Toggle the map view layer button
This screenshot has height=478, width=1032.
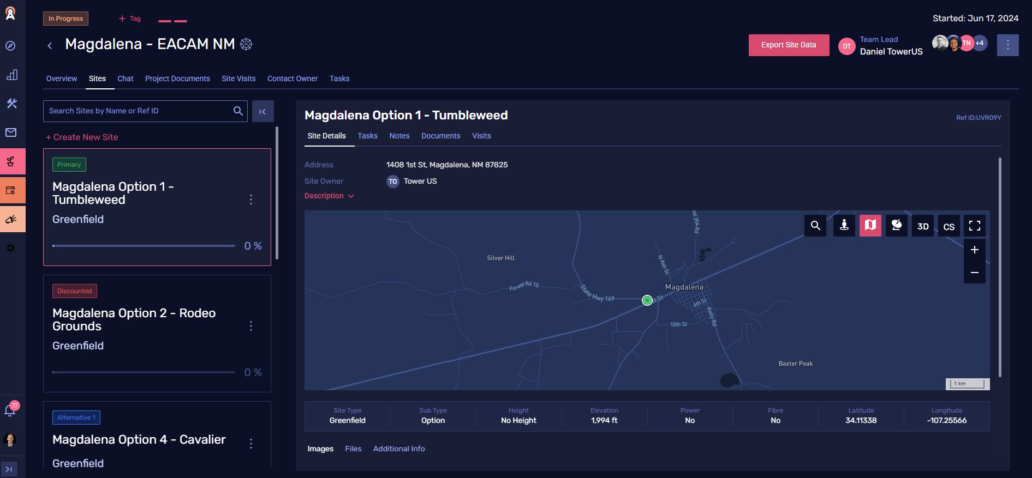click(870, 226)
